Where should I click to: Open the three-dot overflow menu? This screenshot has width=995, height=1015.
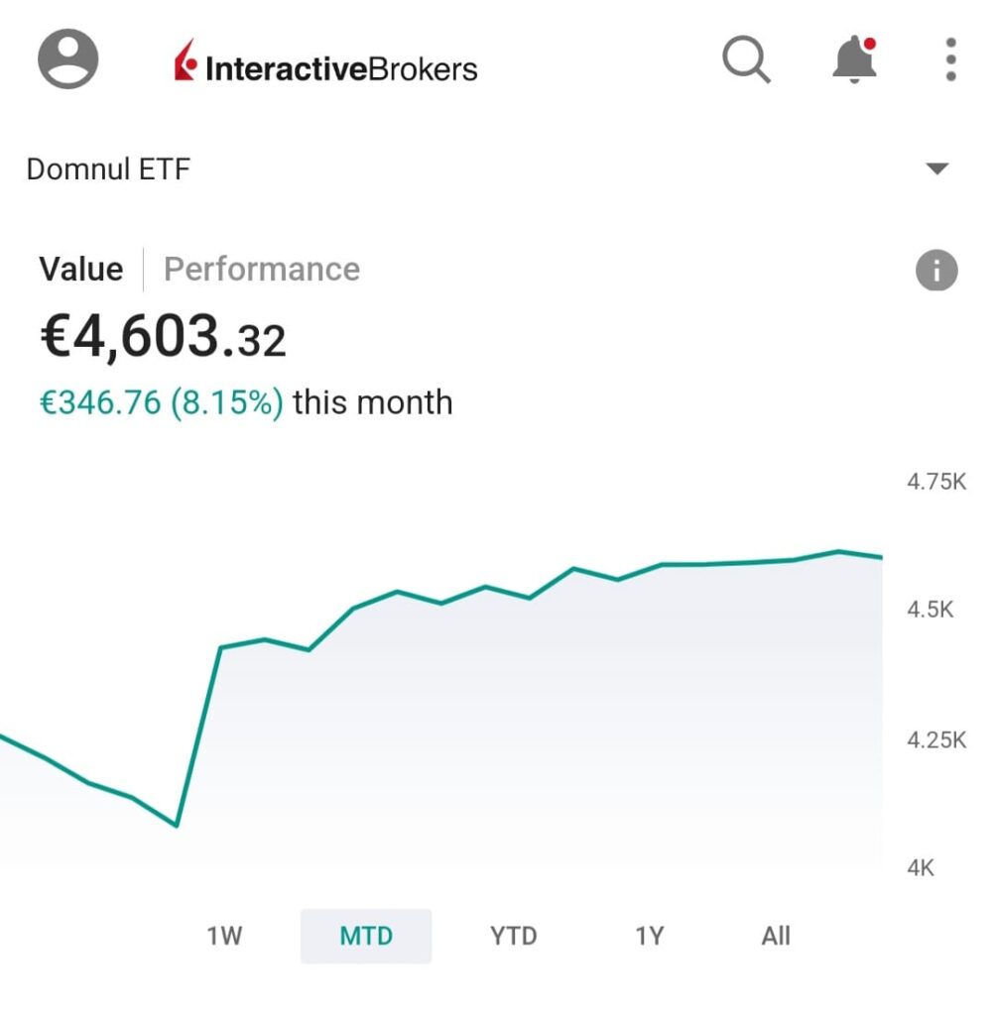coord(950,61)
